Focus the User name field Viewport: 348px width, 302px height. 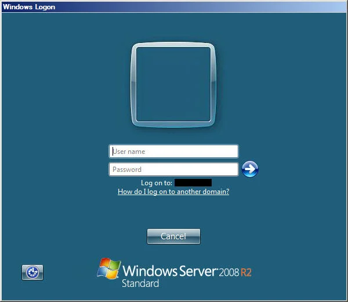pos(173,152)
